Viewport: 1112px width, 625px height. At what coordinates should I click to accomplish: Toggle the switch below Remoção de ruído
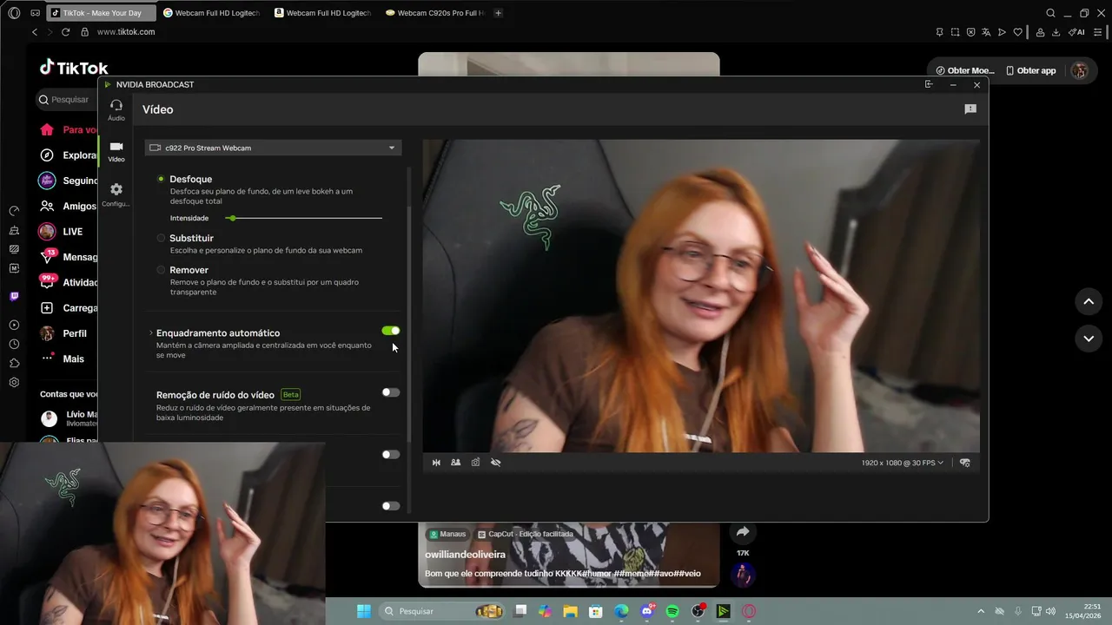[x=391, y=454]
